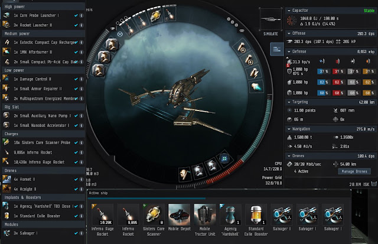Collapse the High power group header
378x244 pixels.
click(x=43, y=6)
